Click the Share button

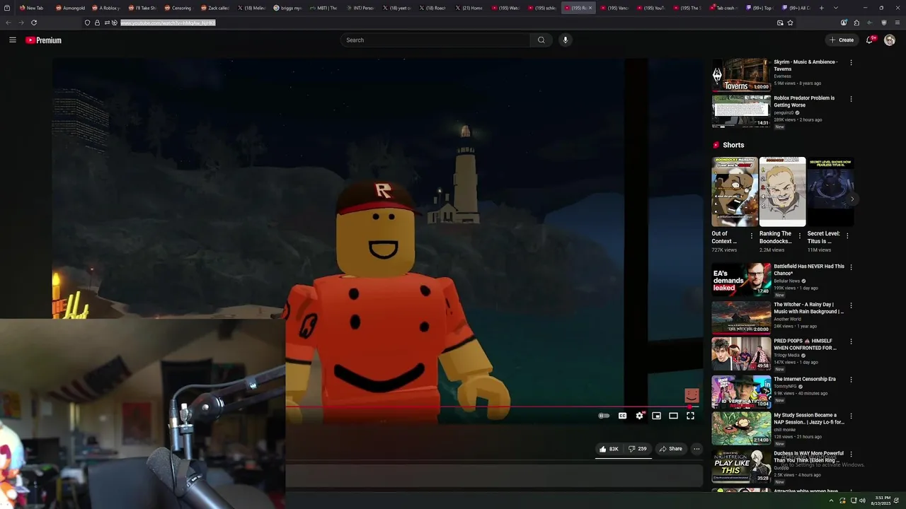point(670,449)
